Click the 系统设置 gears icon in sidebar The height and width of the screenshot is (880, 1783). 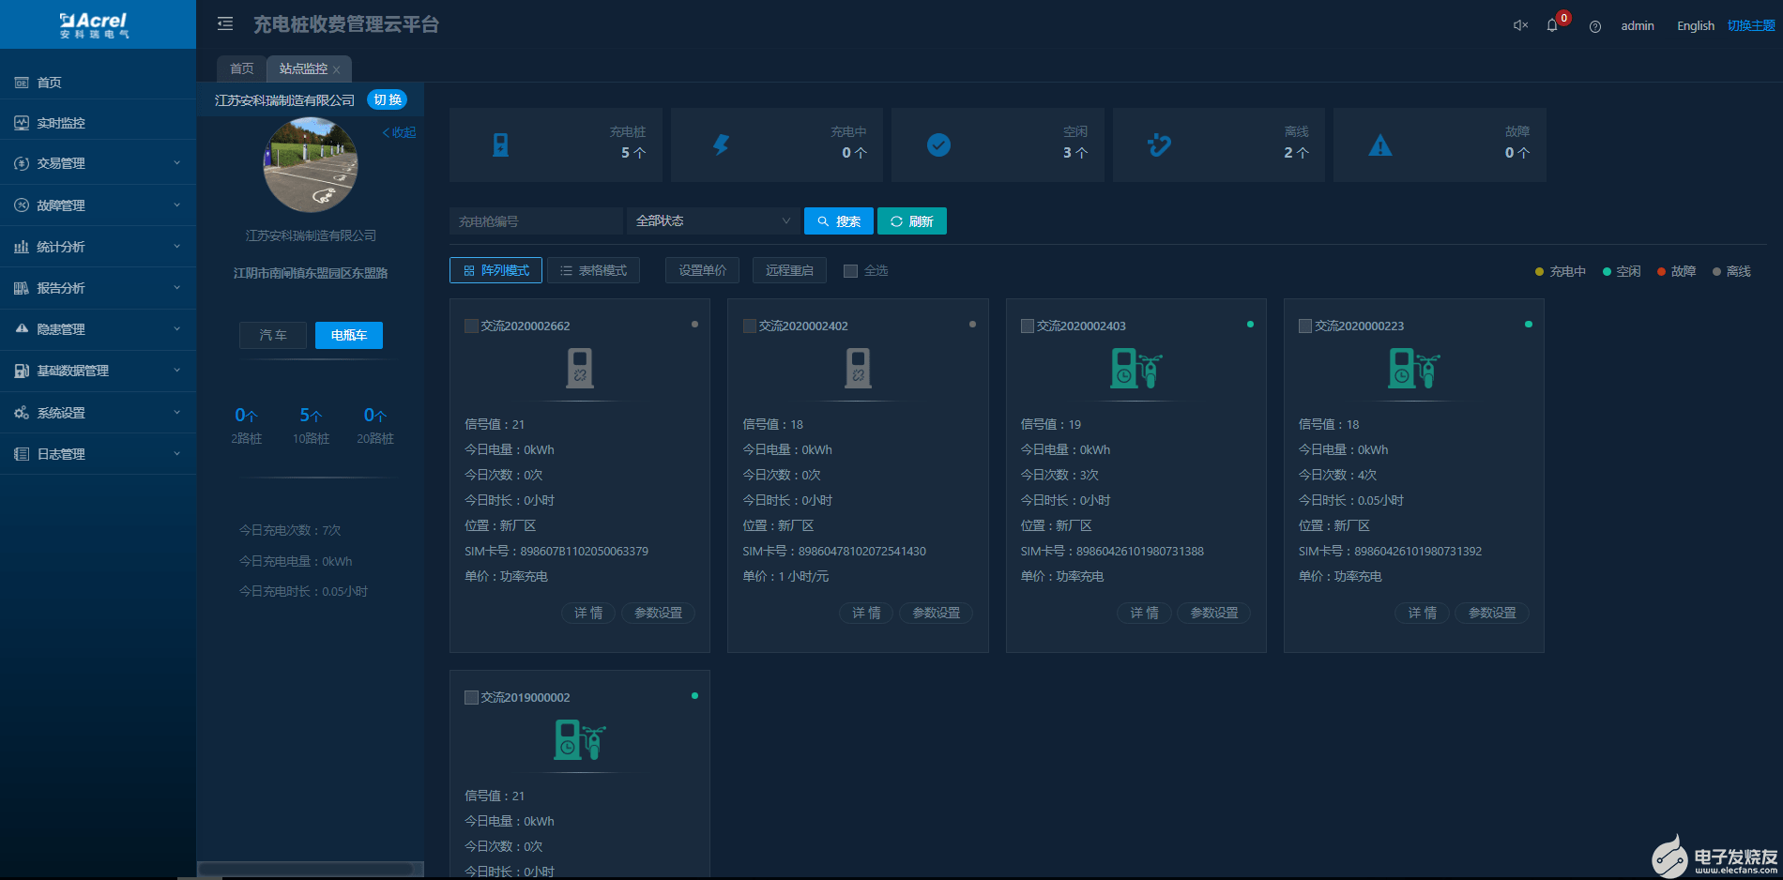point(22,413)
